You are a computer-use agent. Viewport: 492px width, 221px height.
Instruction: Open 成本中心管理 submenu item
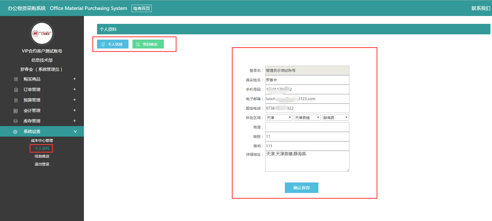[x=42, y=141]
